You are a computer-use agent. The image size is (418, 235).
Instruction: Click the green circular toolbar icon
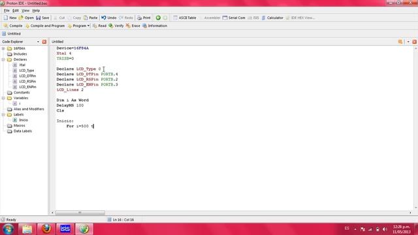tap(158, 18)
